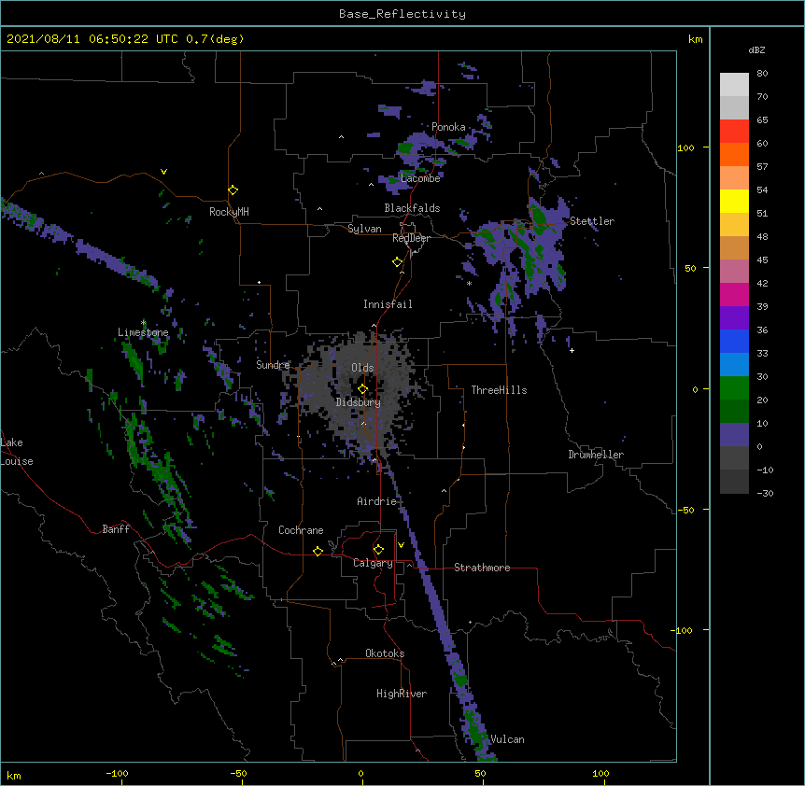Pick the light blue 33 dBZ legend swatch
This screenshot has width=805, height=786.
click(x=734, y=364)
